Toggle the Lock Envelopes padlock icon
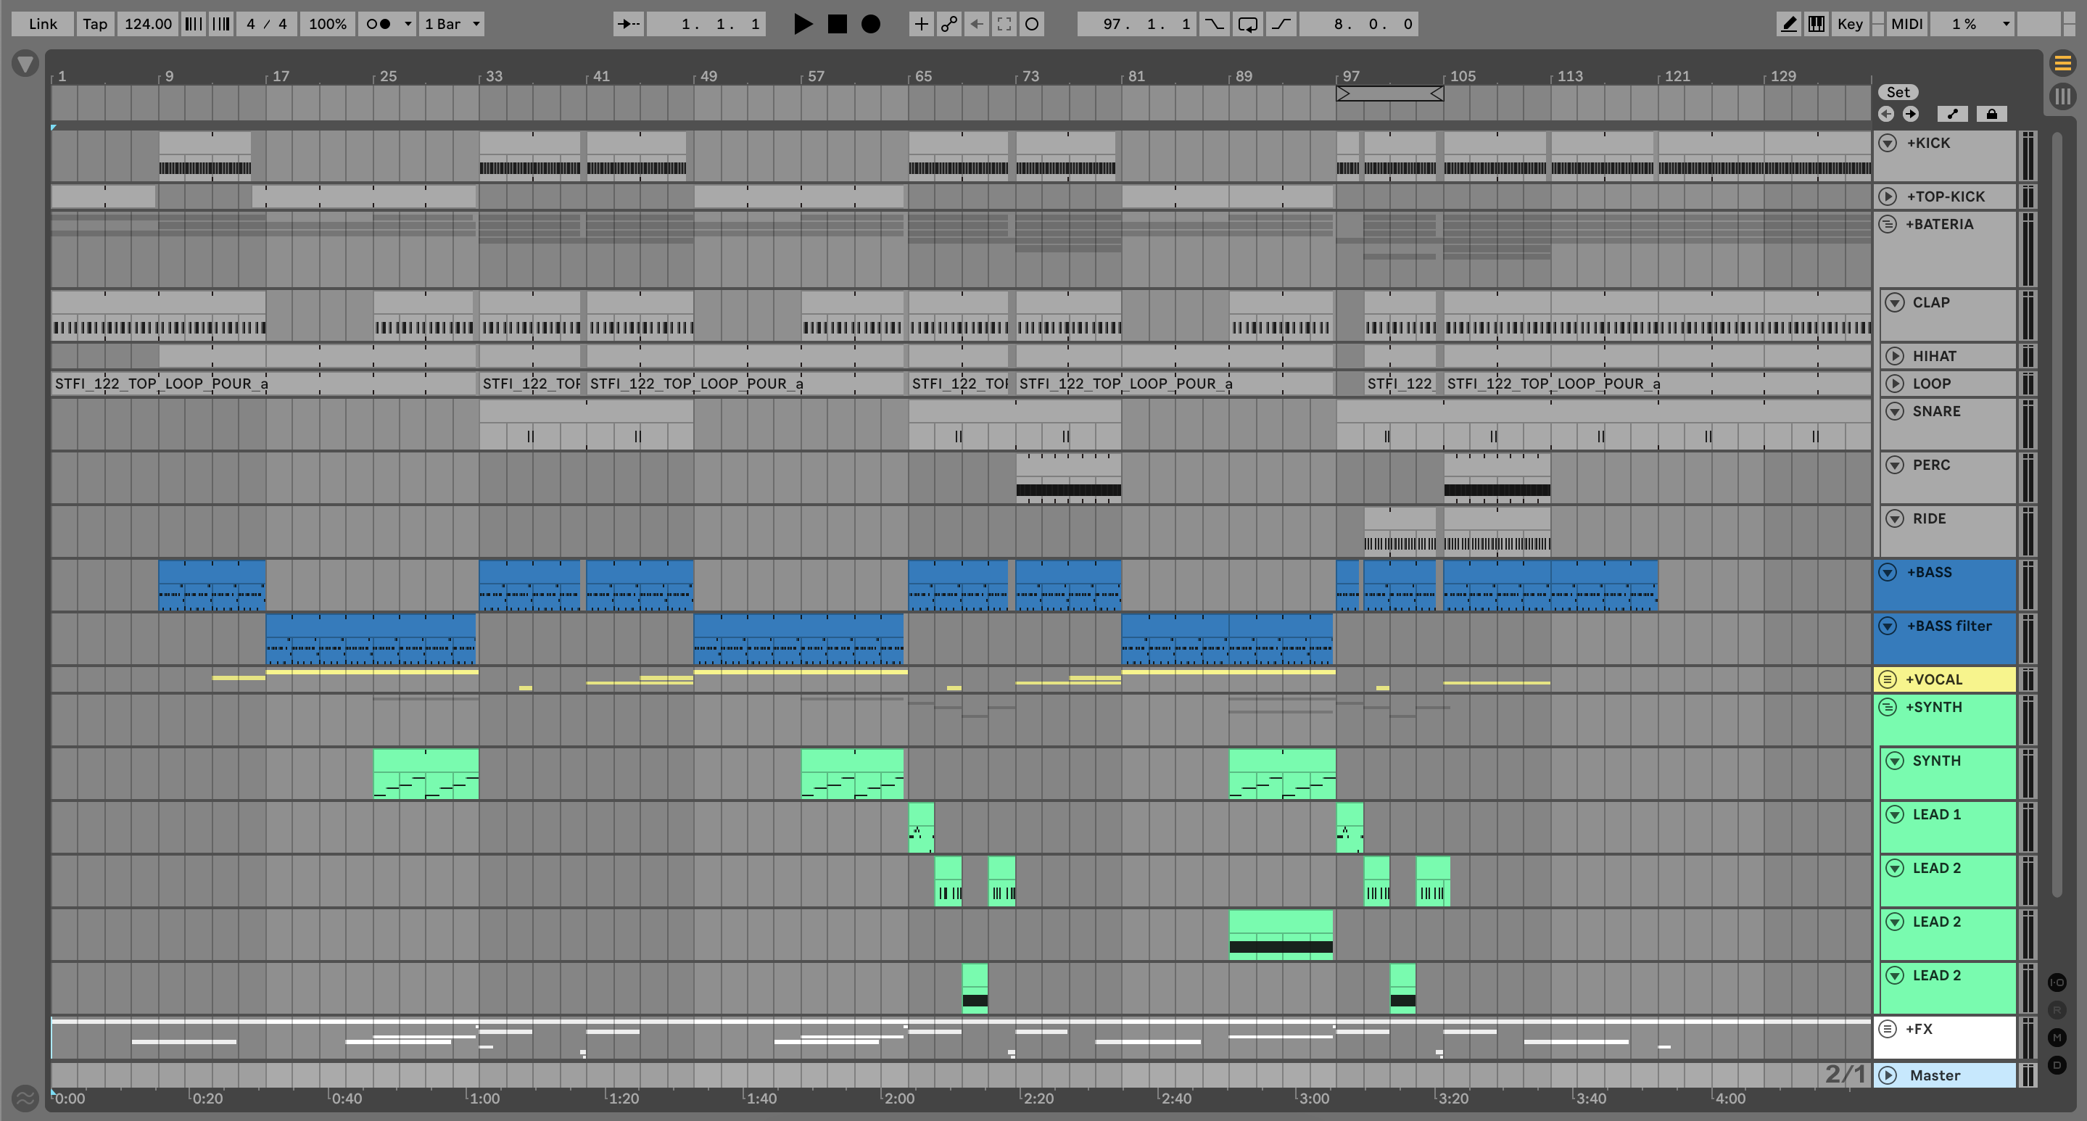 (x=1991, y=113)
